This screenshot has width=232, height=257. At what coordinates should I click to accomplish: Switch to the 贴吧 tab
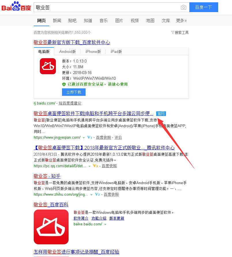coord(72,20)
